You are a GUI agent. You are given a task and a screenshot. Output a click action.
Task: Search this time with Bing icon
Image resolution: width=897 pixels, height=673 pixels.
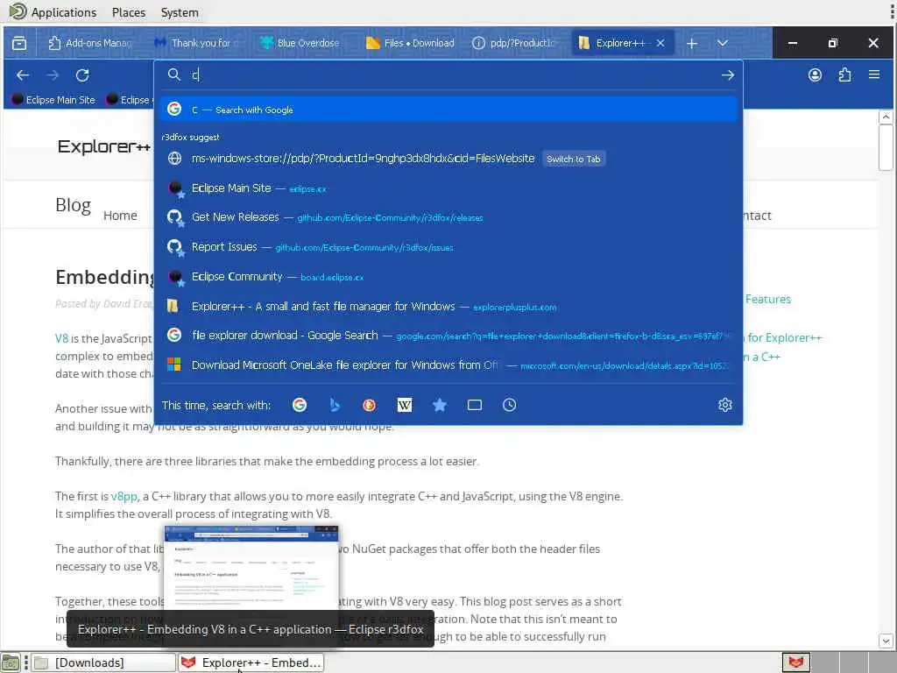[335, 405]
